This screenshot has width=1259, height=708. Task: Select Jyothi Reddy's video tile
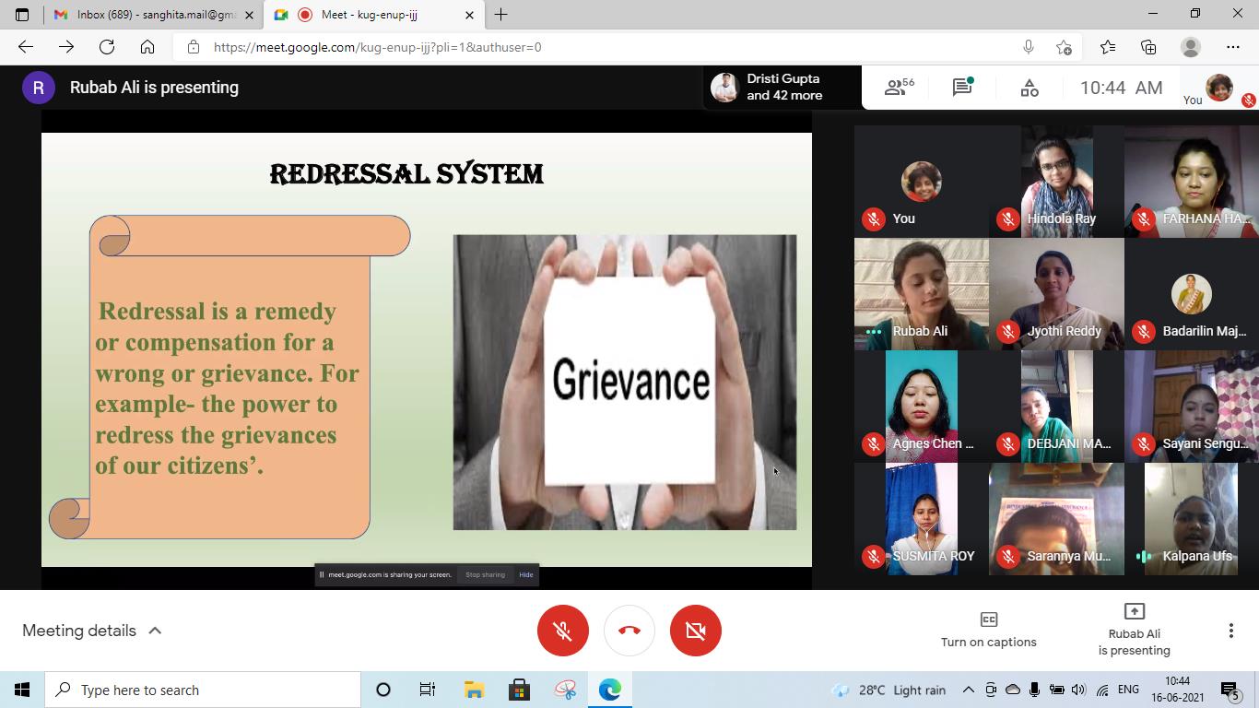coord(1056,295)
